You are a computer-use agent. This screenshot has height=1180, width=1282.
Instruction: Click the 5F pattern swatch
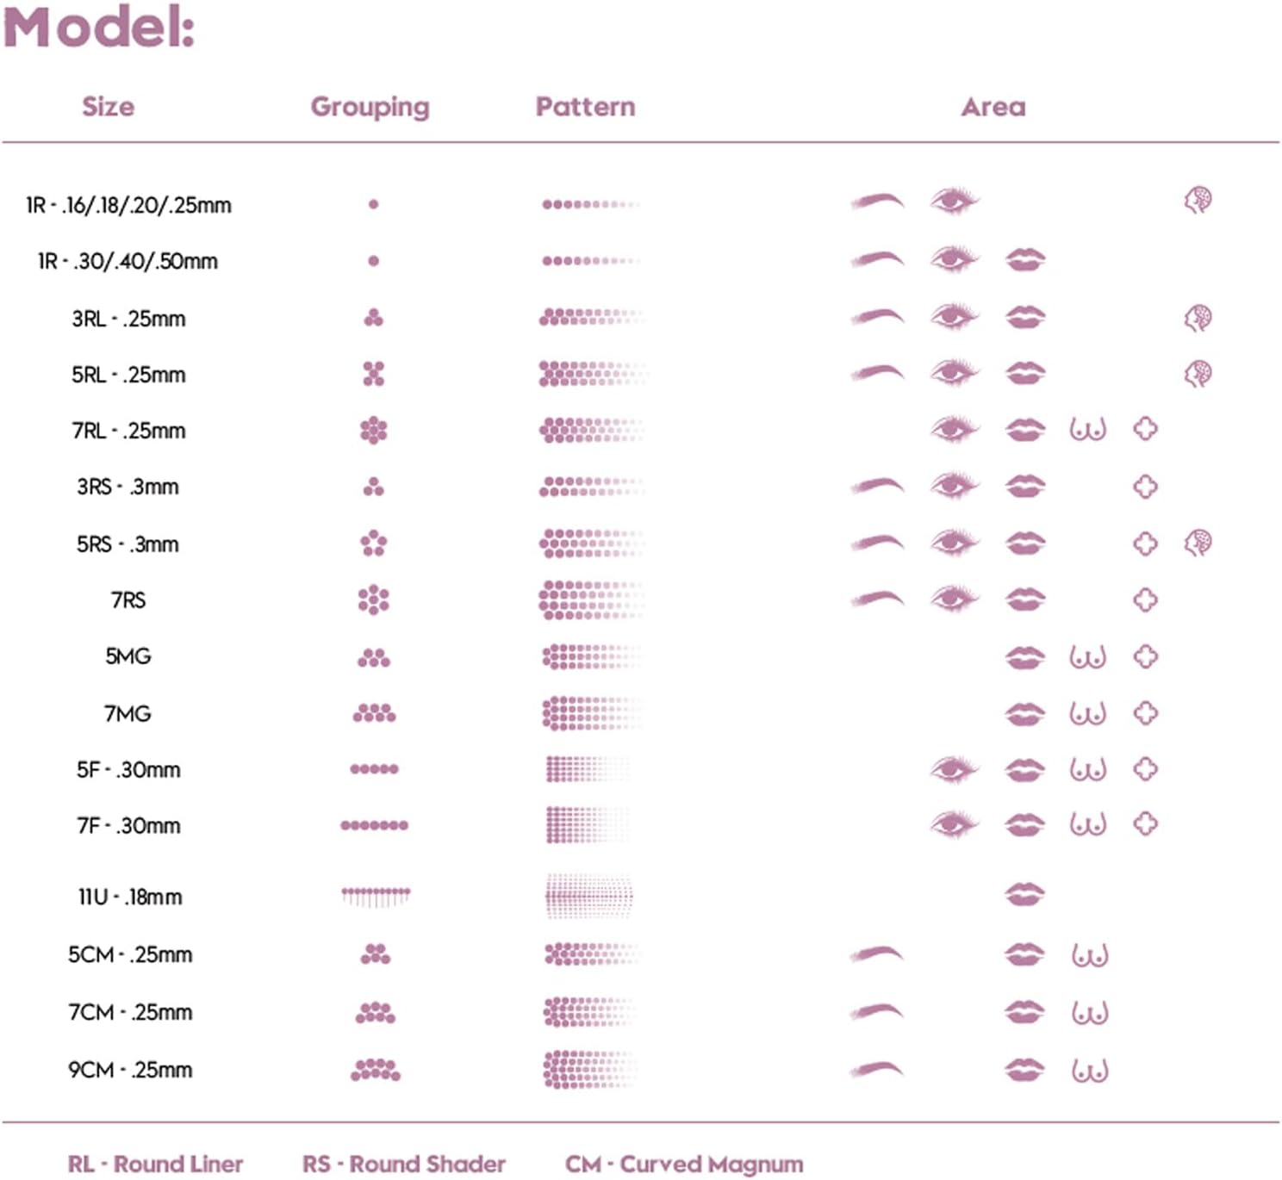point(588,769)
